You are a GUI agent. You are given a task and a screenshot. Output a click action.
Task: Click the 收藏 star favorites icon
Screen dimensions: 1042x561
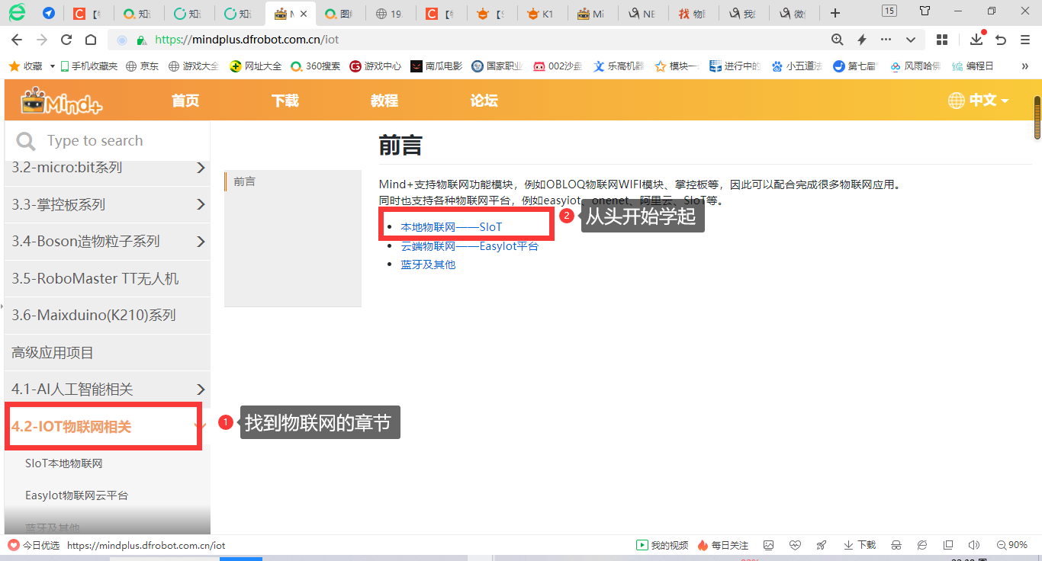(x=14, y=66)
